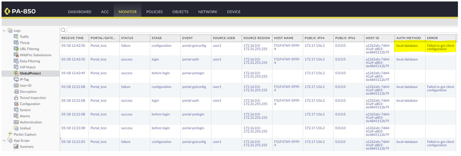The height and width of the screenshot is (156, 461).
Task: Click the PA-850 logo icon
Action: point(7,12)
